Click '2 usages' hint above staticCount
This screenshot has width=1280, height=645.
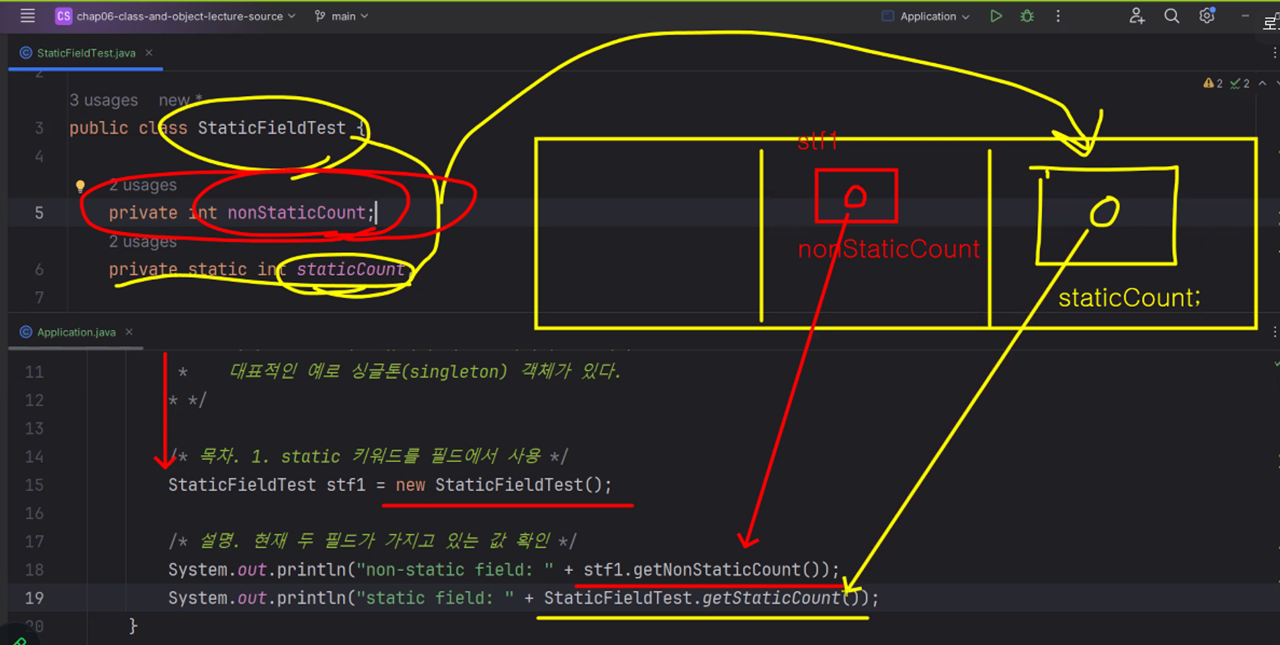pyautogui.click(x=143, y=241)
